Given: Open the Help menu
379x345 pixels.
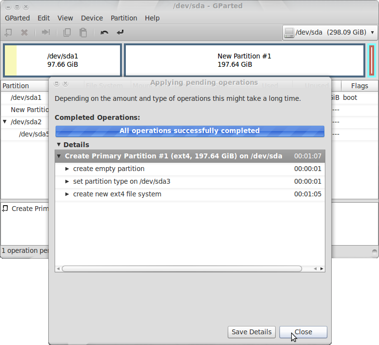Looking at the screenshot, I should click(152, 18).
